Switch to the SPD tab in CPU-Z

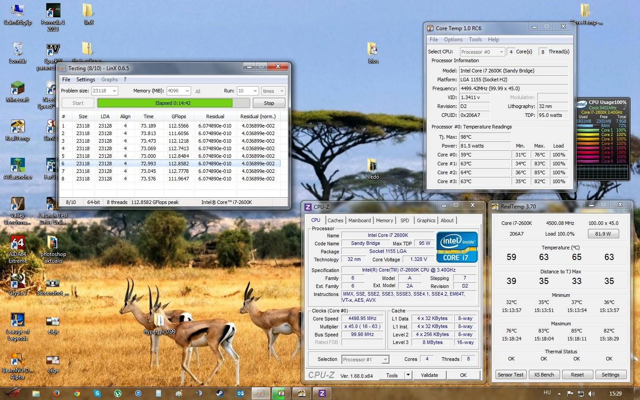coord(404,220)
